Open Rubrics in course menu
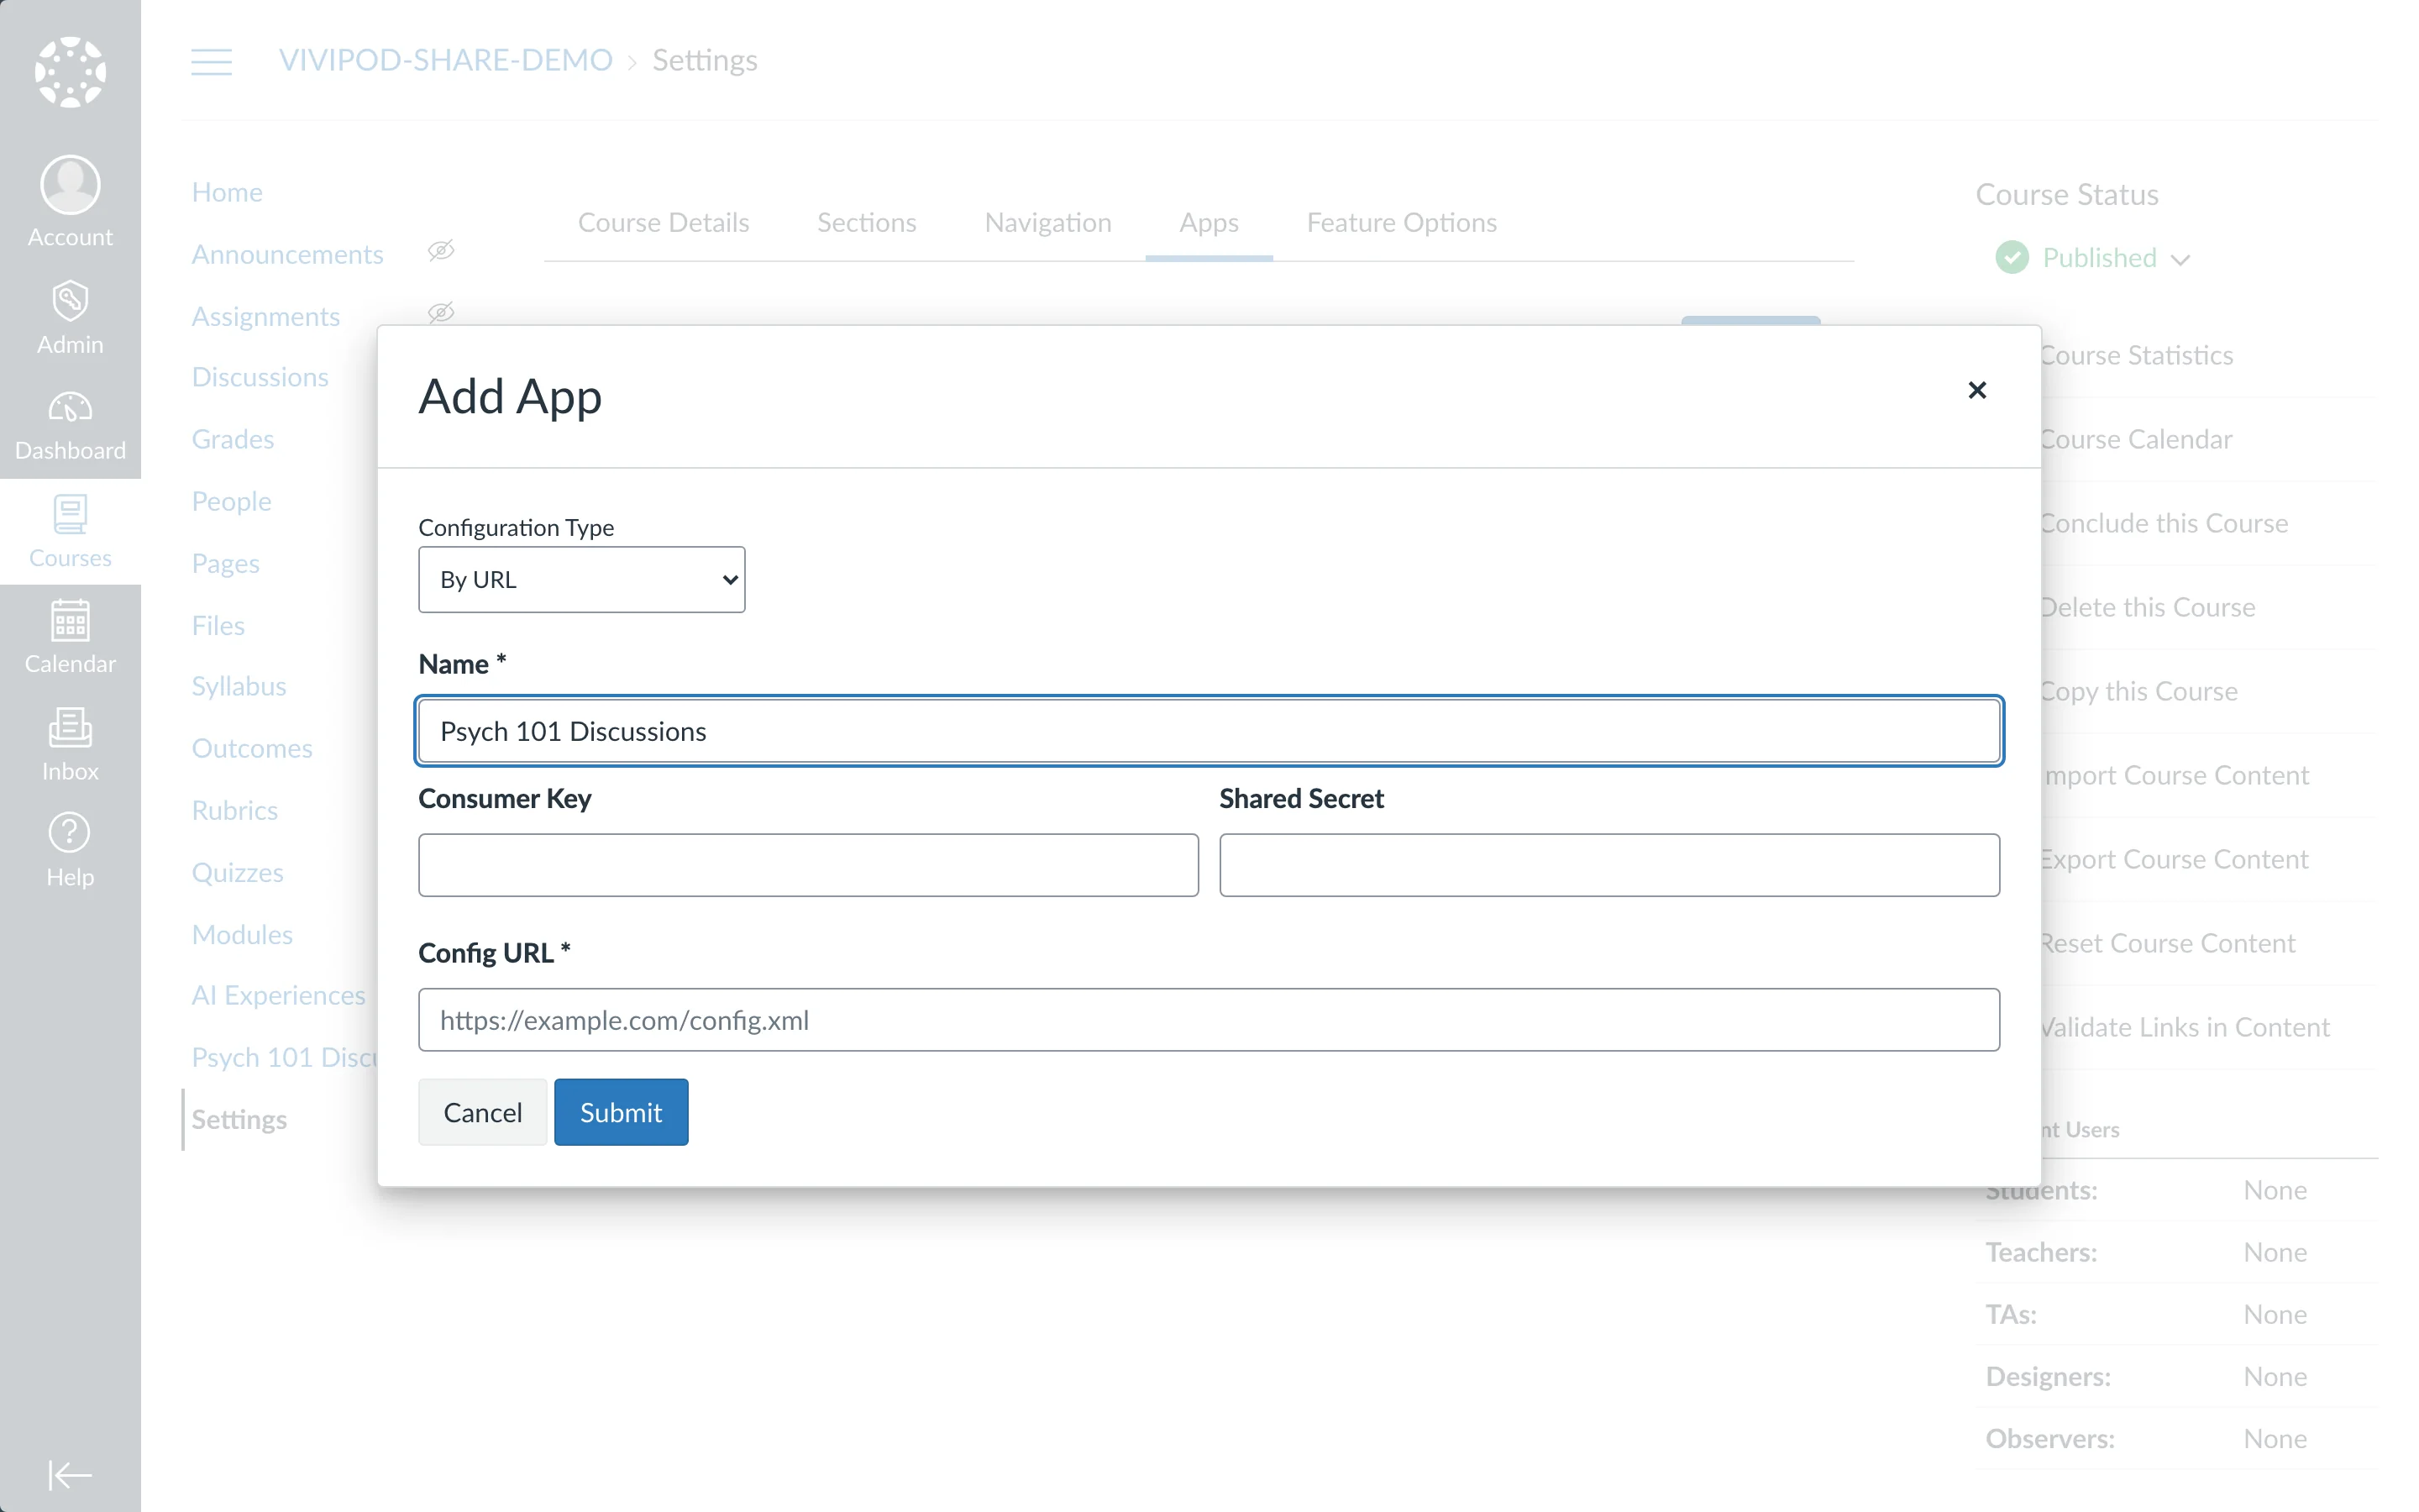 tap(235, 810)
